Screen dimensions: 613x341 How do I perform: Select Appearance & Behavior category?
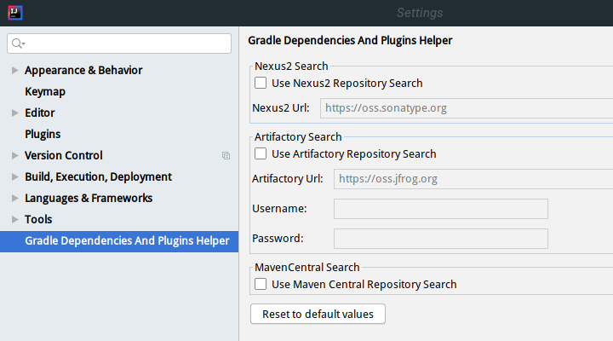pyautogui.click(x=83, y=71)
